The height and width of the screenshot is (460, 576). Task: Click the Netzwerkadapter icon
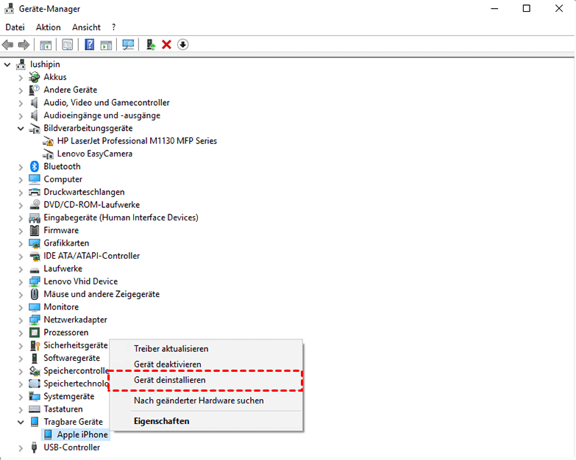tap(35, 320)
